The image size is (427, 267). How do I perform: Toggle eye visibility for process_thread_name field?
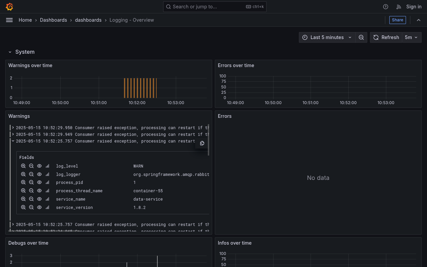[x=39, y=191]
